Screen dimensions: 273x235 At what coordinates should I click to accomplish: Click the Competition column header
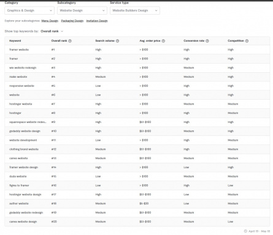coord(236,41)
